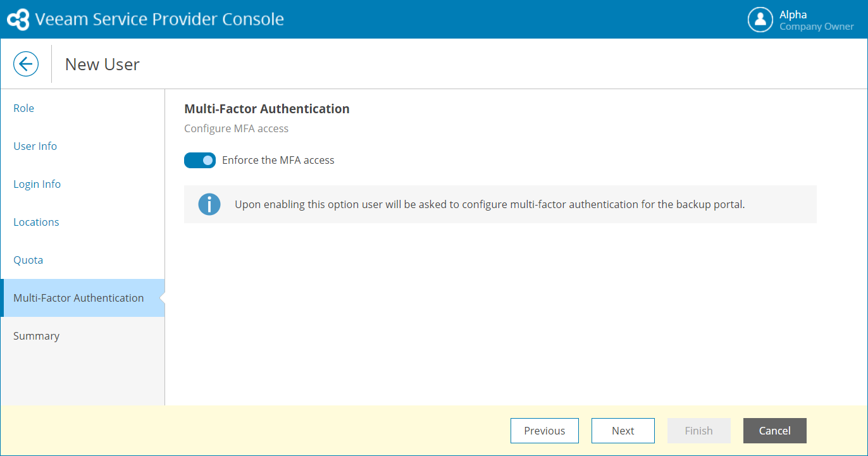Screen dimensions: 868x456
Task: Cancel the New User wizard
Action: [774, 431]
